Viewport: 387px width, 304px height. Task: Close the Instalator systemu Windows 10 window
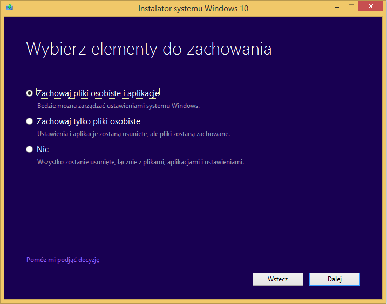372,7
